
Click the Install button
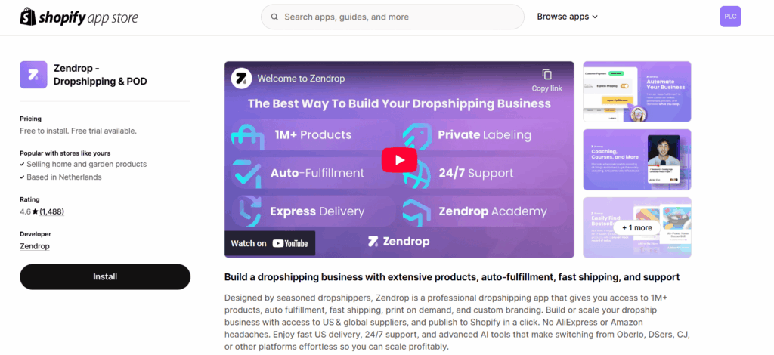[x=105, y=276]
